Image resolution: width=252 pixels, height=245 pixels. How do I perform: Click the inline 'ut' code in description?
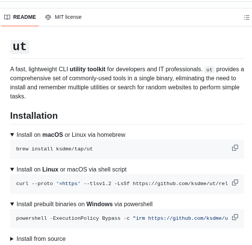coord(209,70)
